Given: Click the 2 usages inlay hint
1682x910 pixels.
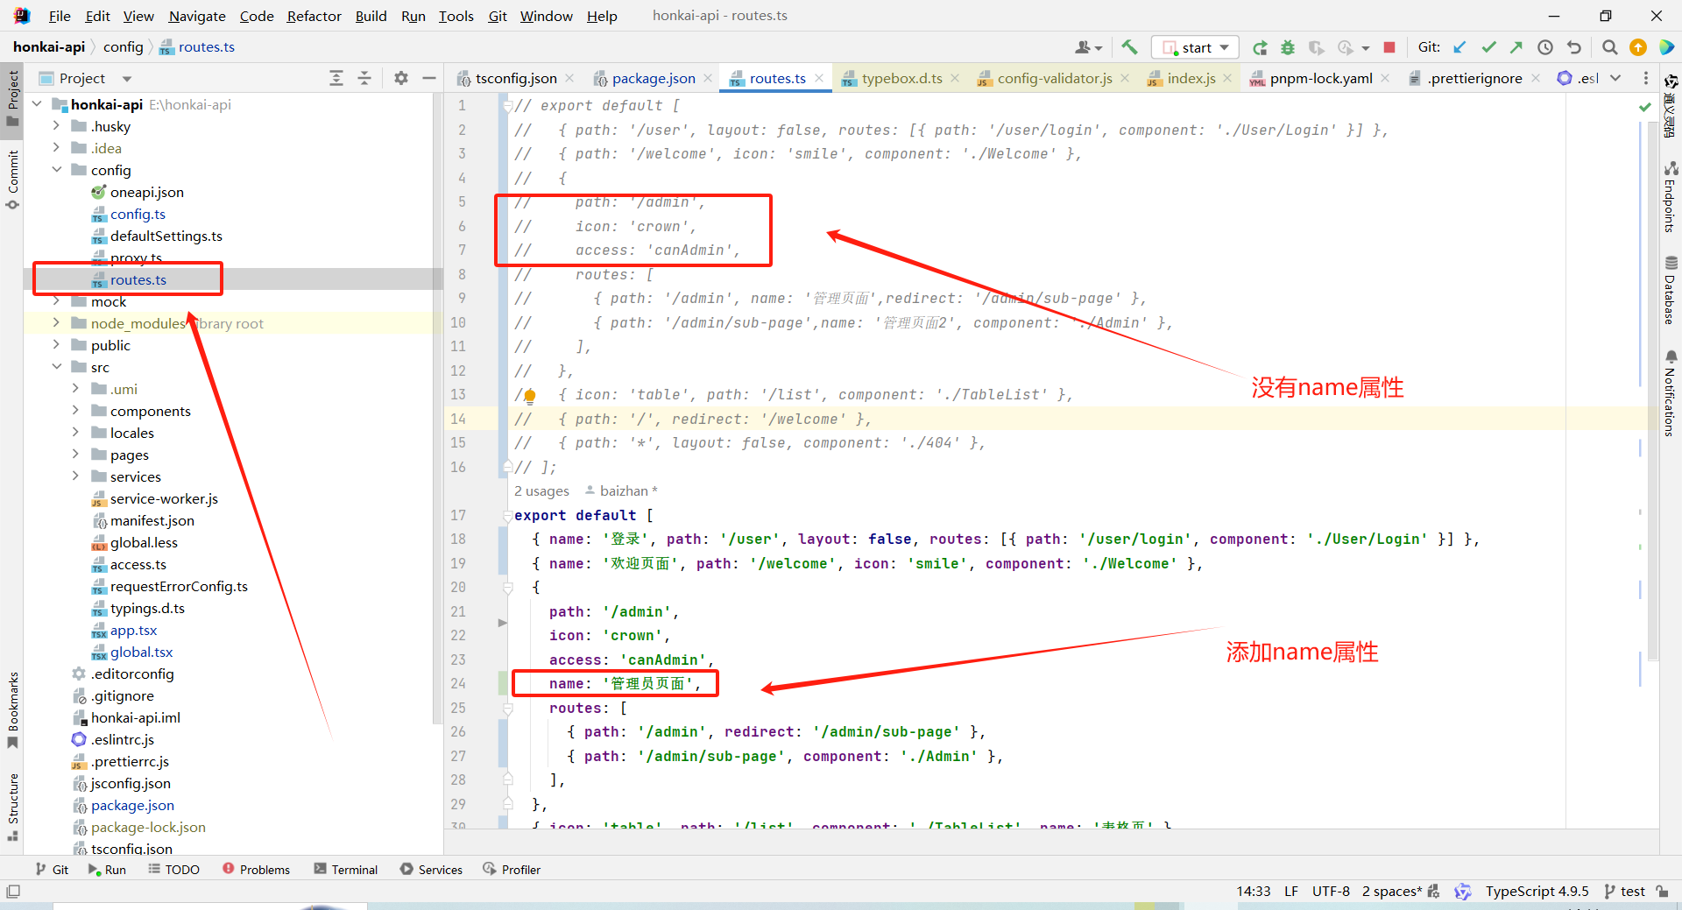Looking at the screenshot, I should (541, 490).
